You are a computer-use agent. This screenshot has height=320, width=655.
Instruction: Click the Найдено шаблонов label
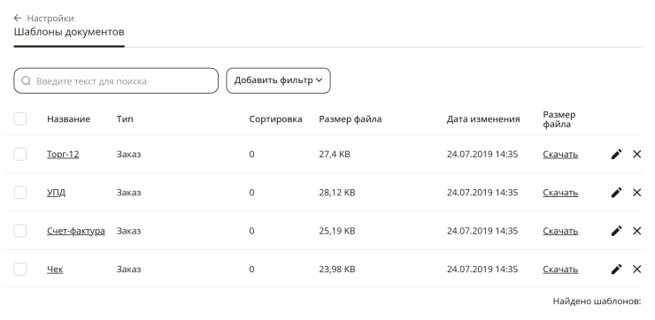point(597,301)
